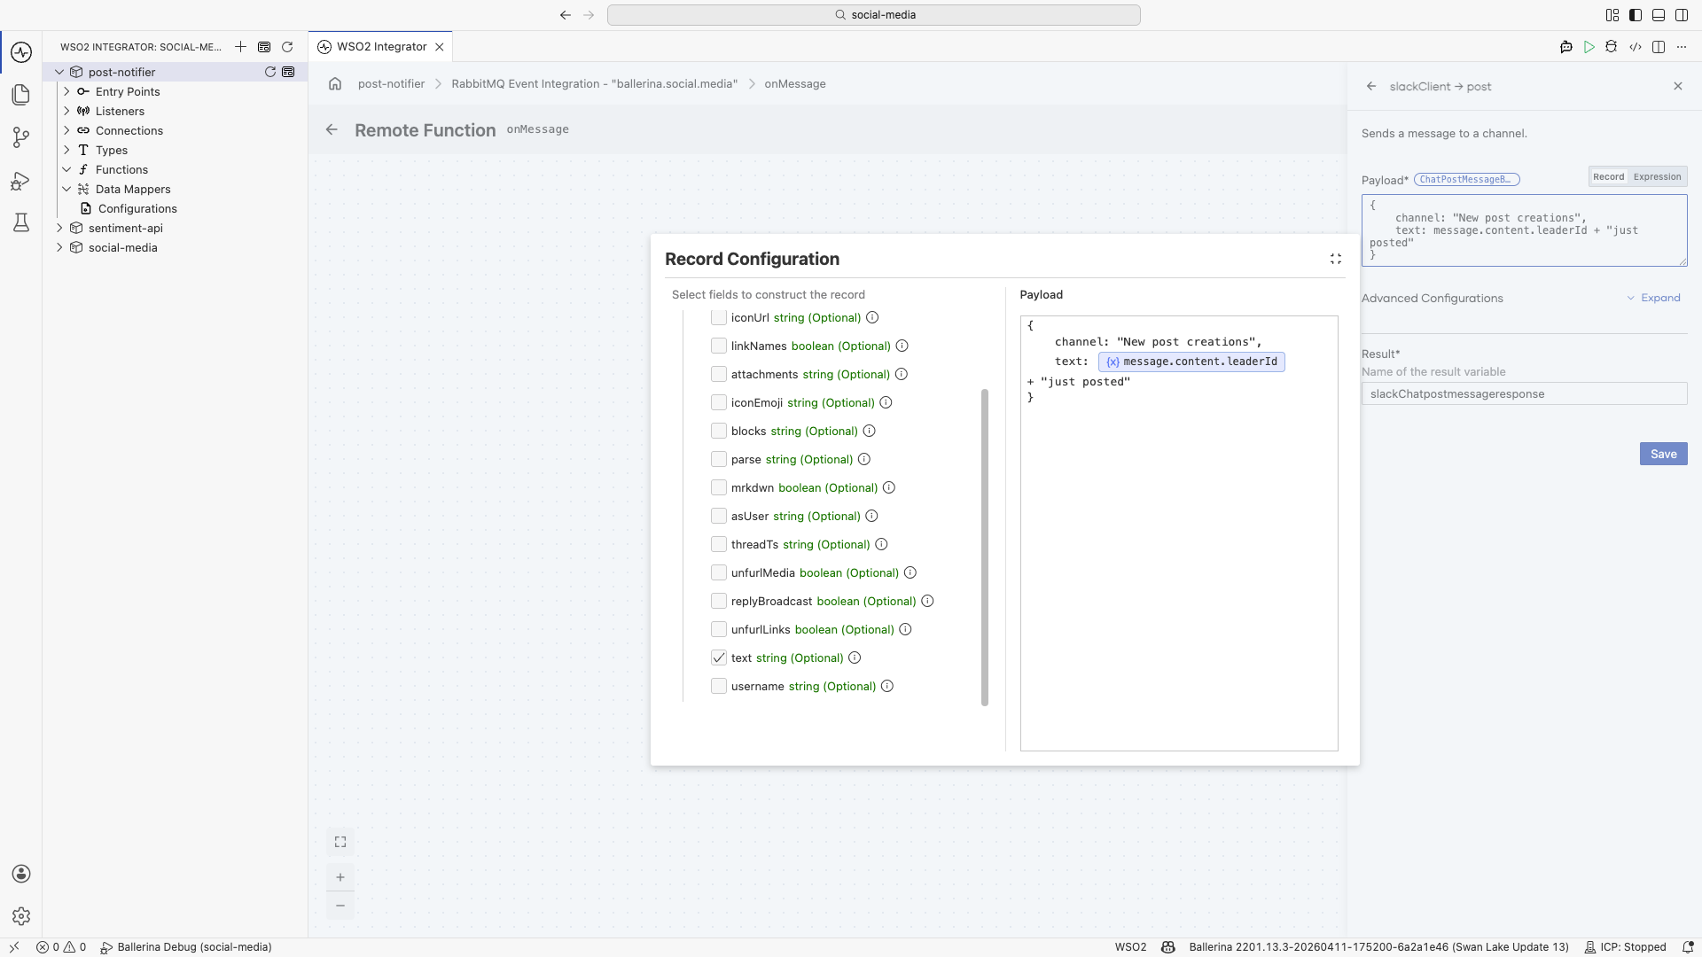
Task: Save the slackClient post configuration
Action: (1663, 454)
